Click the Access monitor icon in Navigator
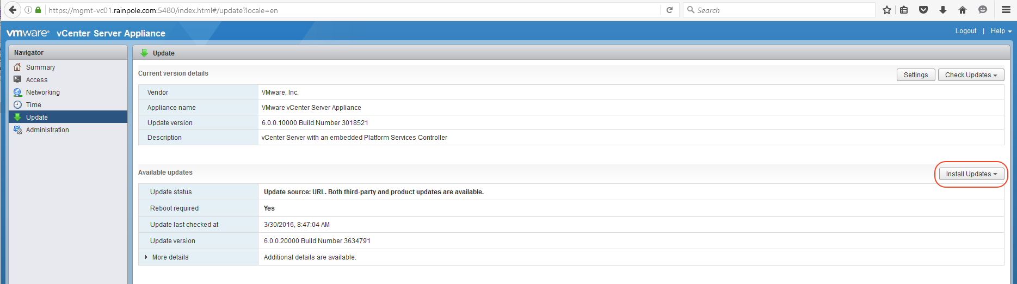Screen dimensions: 1017x284 (17, 79)
